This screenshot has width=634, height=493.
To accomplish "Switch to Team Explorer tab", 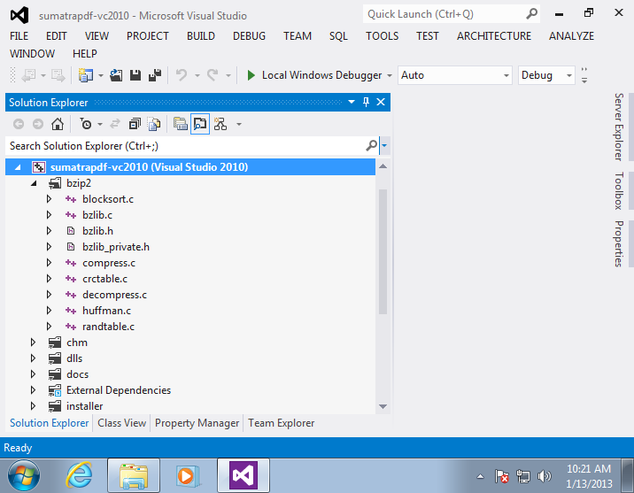I will 281,423.
